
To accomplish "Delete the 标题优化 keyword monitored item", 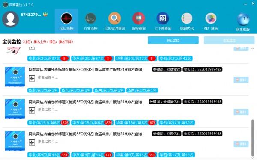I will coord(241,144).
